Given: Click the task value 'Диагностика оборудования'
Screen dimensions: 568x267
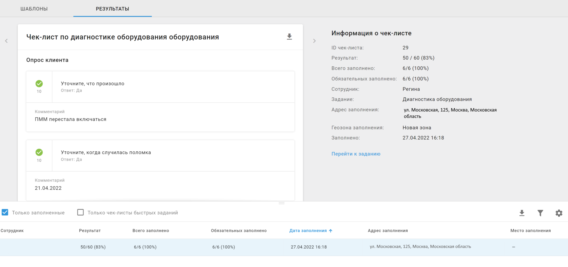Looking at the screenshot, I should pos(437,100).
